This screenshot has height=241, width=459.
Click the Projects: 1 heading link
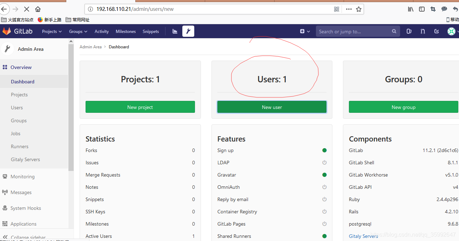click(140, 80)
